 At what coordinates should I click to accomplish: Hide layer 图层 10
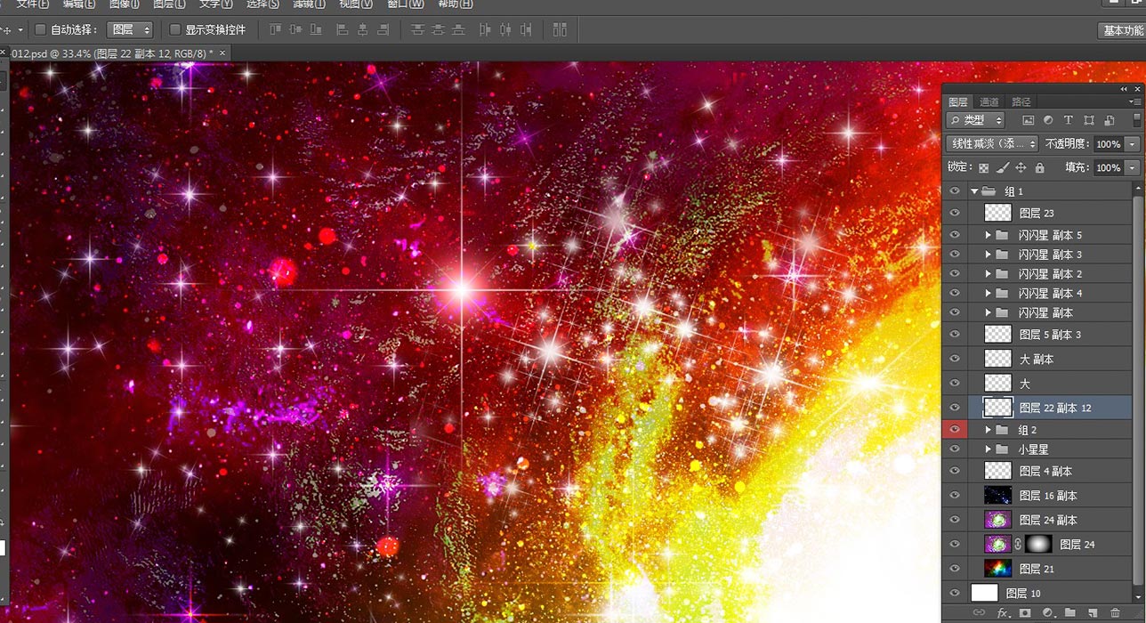point(955,593)
